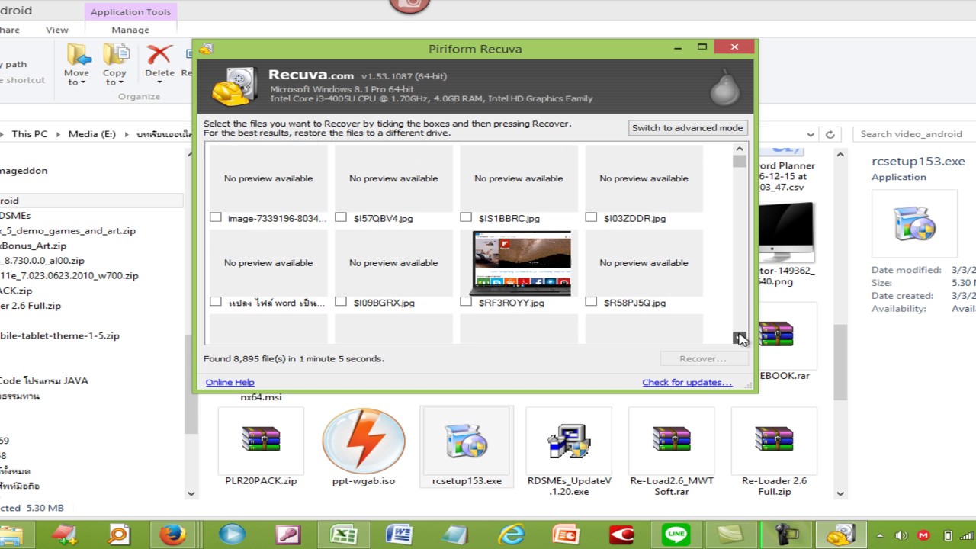Open the Online Help link
Viewport: 976px width, 549px height.
tap(230, 382)
